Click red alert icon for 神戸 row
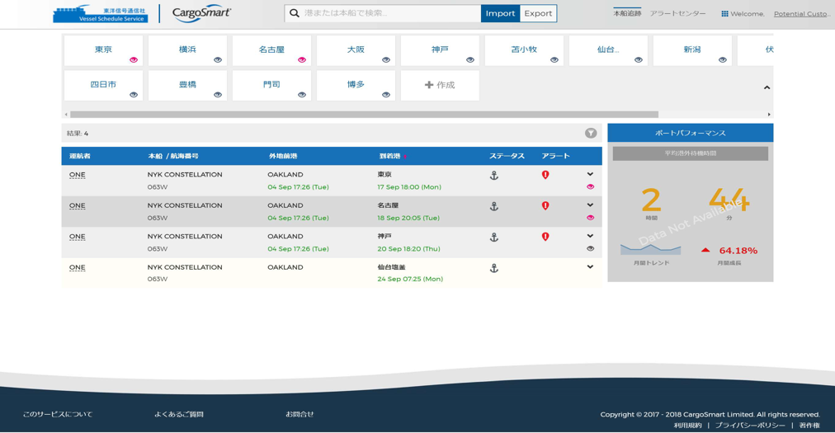 545,237
